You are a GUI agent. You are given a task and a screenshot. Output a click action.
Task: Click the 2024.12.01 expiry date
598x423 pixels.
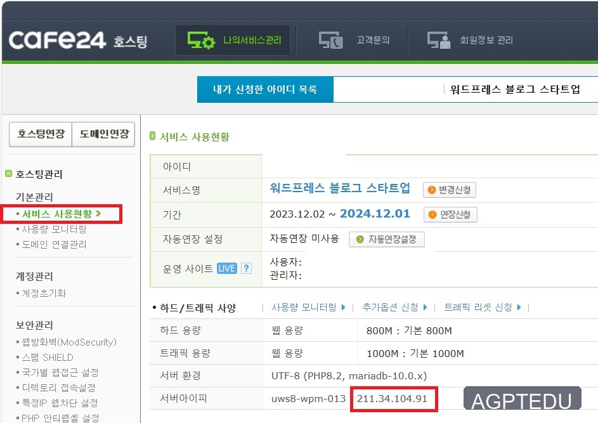(375, 214)
